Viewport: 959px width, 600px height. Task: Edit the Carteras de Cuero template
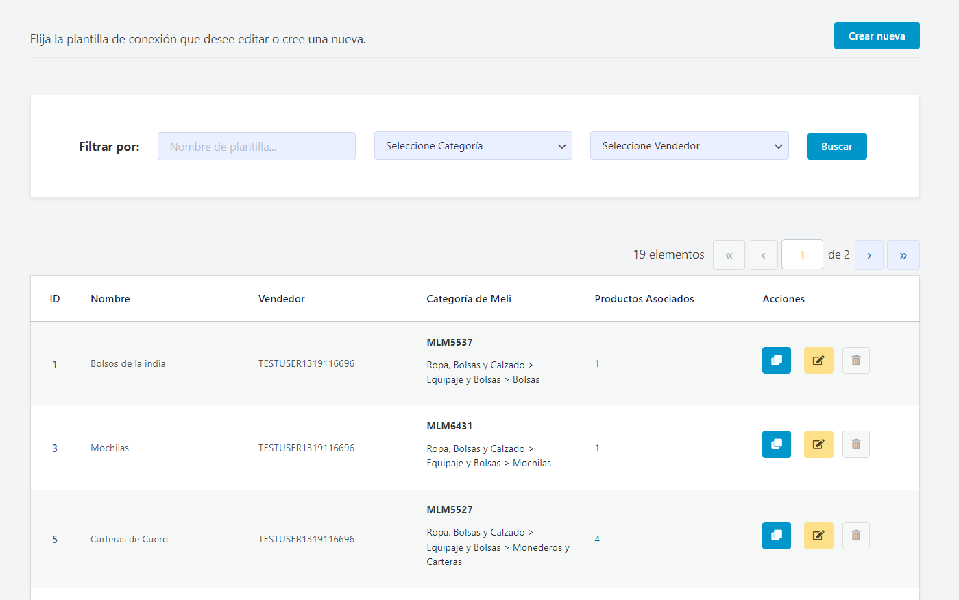click(x=818, y=536)
